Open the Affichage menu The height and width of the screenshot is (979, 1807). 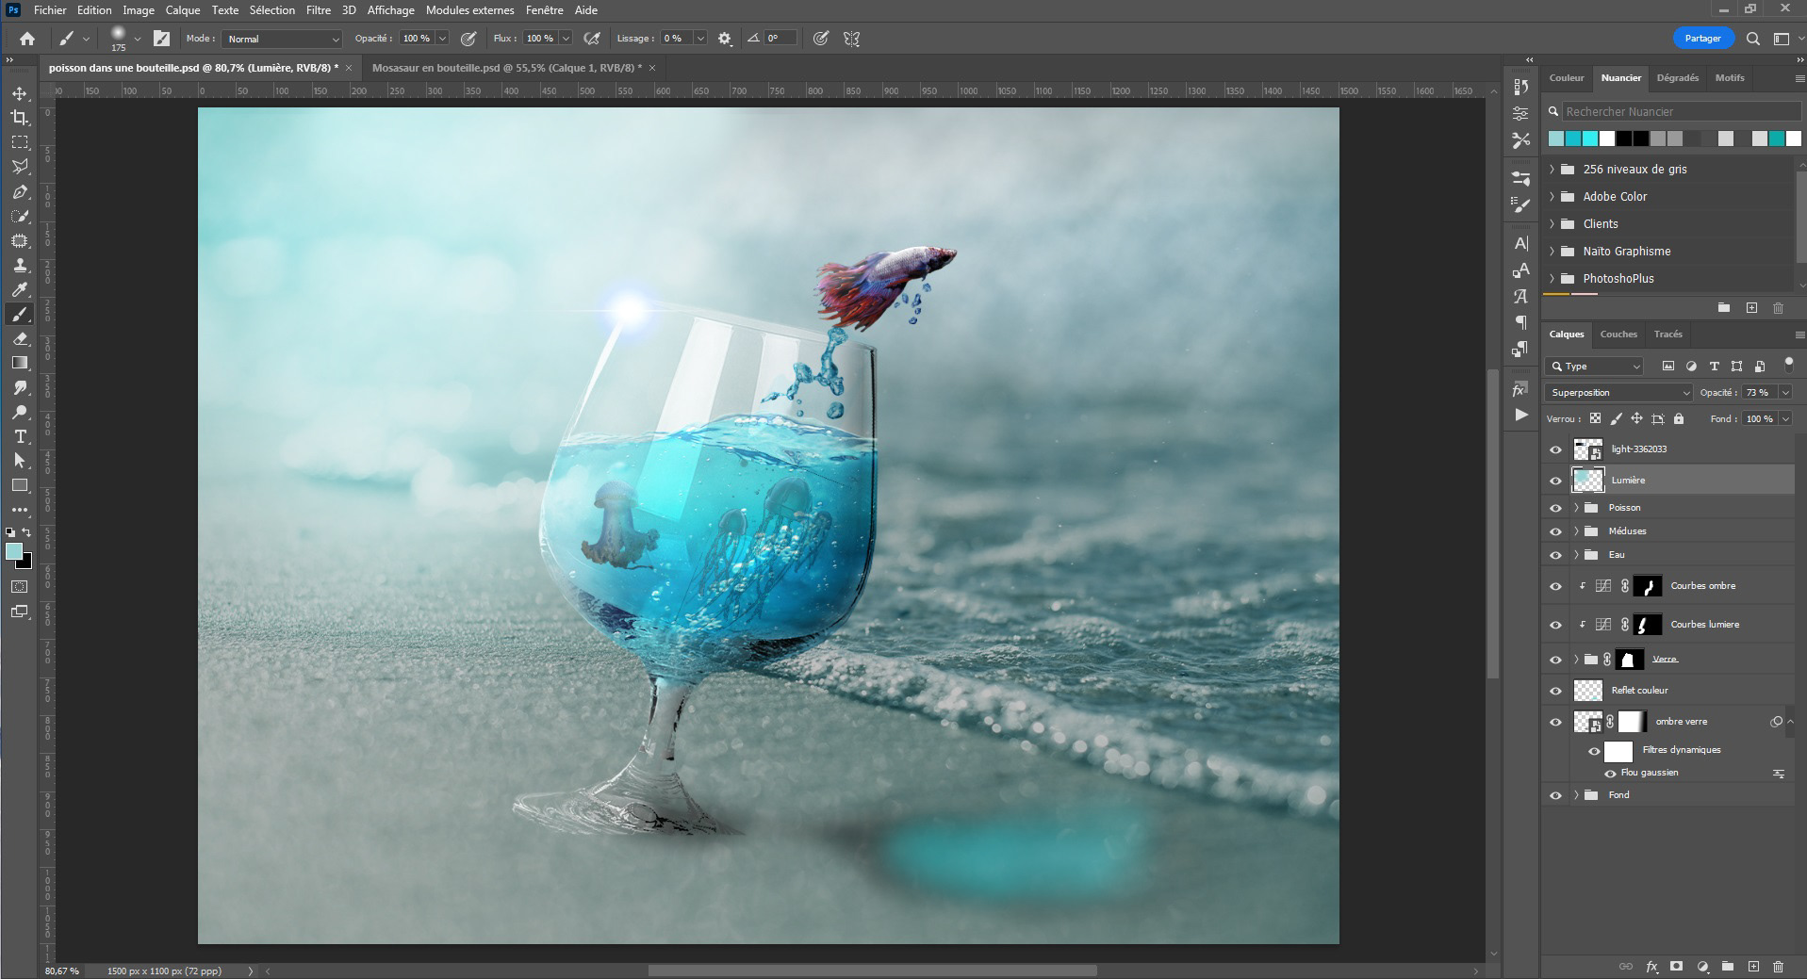coord(390,10)
